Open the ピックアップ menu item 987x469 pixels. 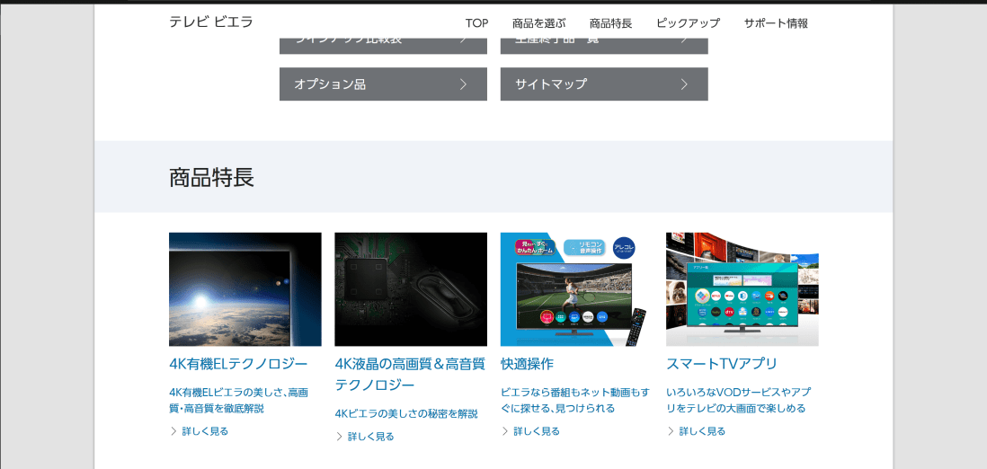click(x=688, y=23)
